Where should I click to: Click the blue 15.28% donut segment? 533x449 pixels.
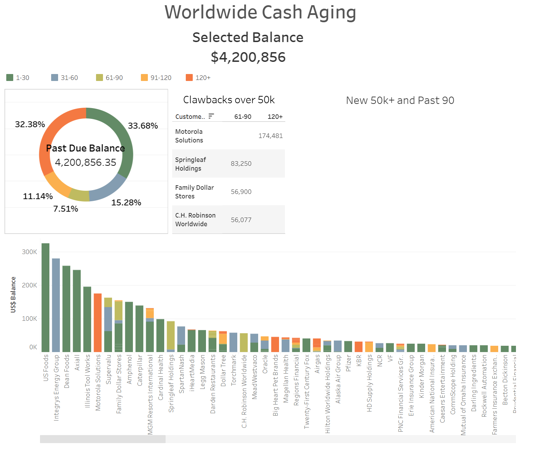click(x=110, y=189)
